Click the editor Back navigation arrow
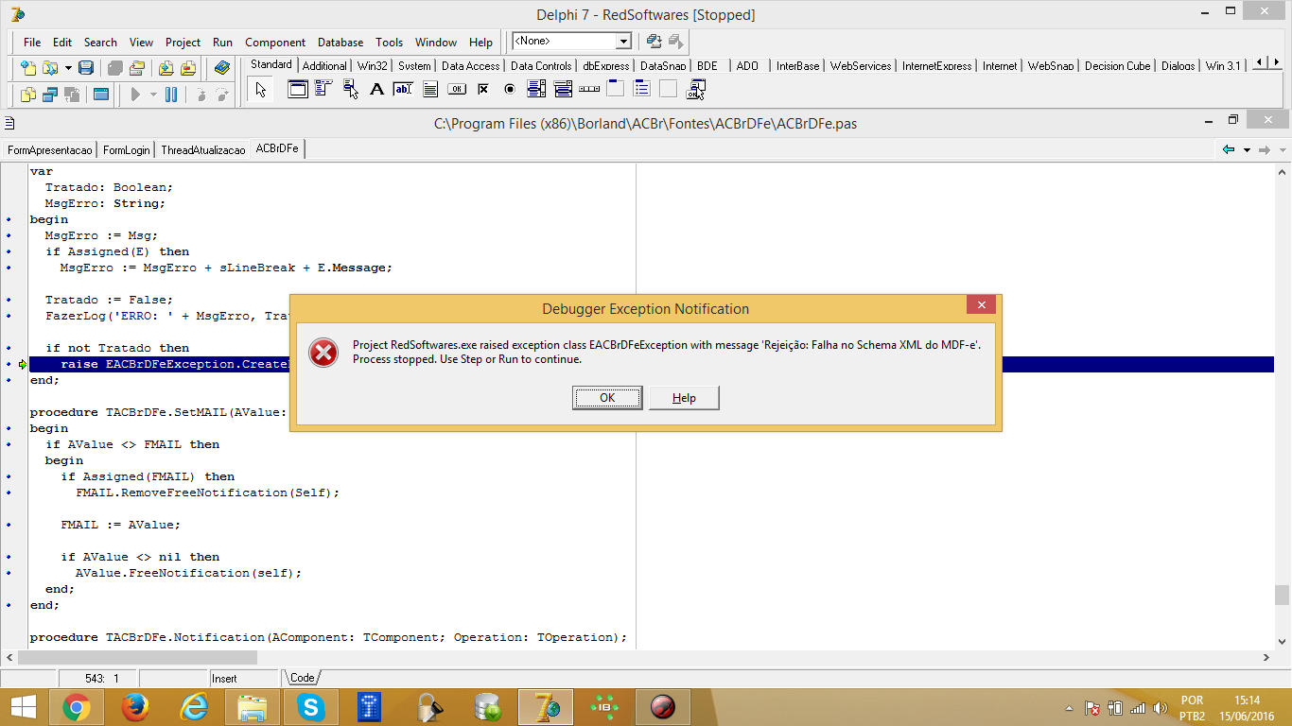This screenshot has height=726, width=1292. [1229, 149]
